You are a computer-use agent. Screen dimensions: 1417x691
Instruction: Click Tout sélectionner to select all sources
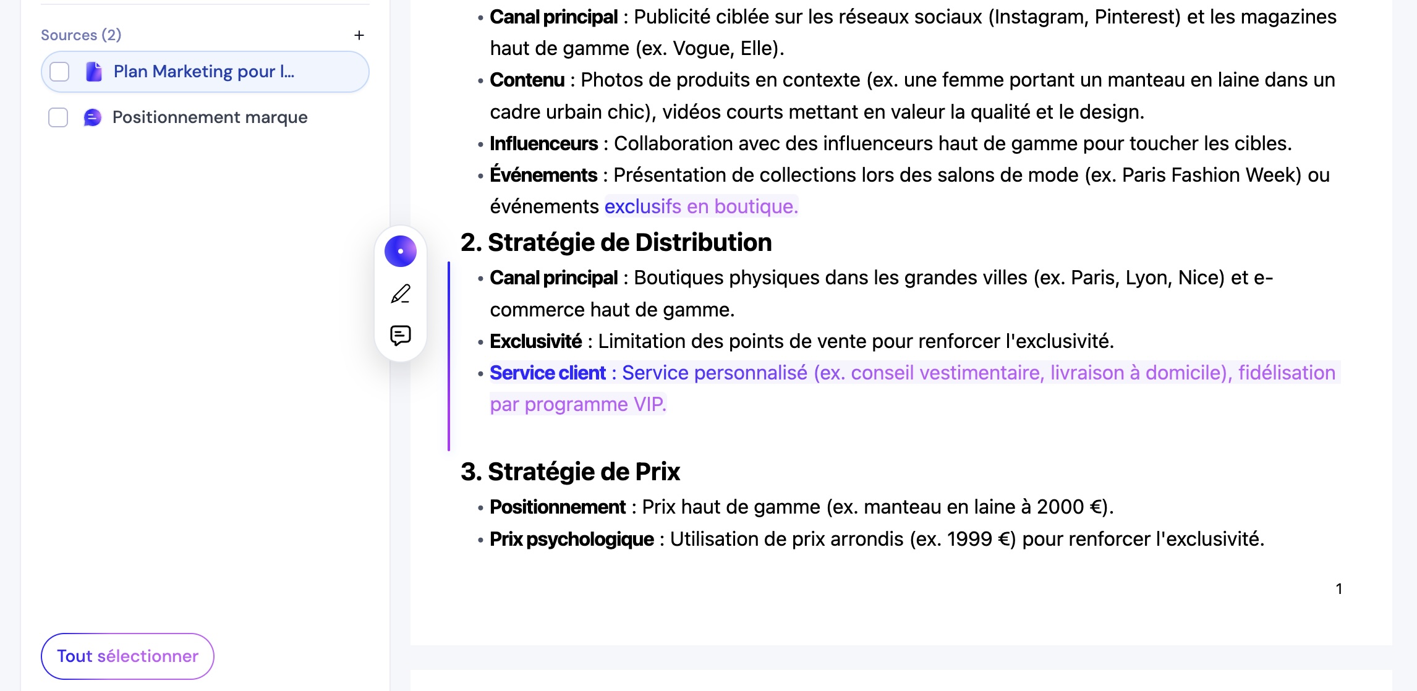127,656
